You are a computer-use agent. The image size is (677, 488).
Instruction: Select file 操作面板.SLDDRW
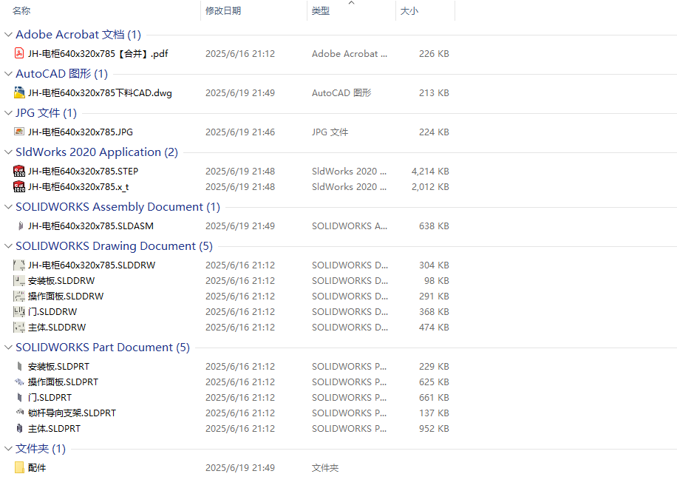[66, 296]
